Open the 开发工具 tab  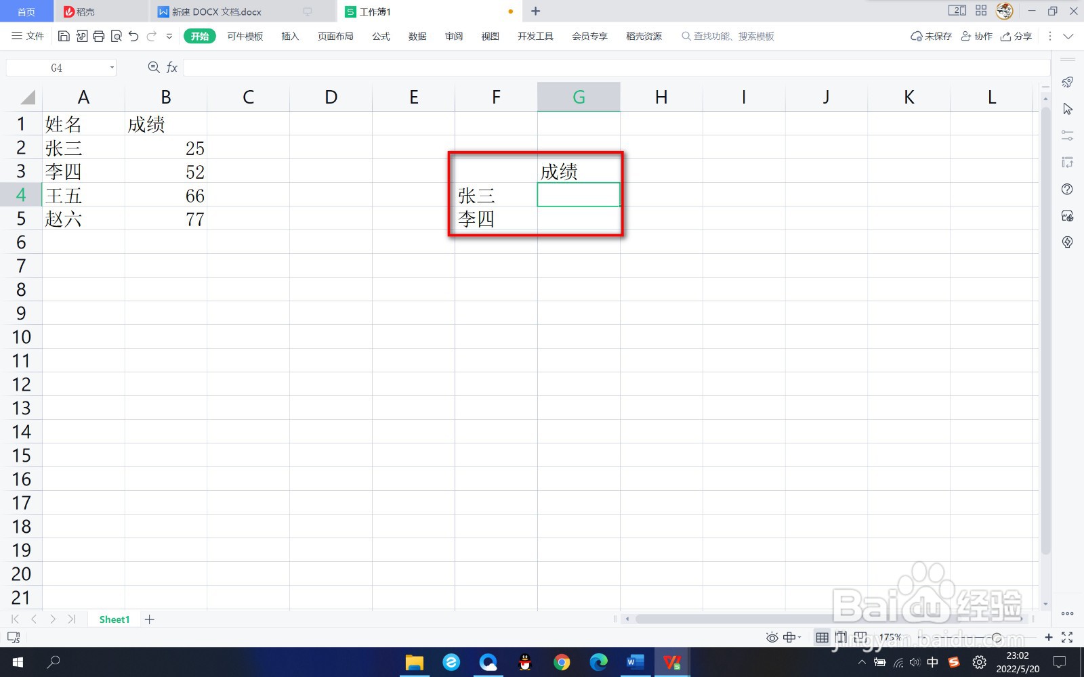point(535,37)
